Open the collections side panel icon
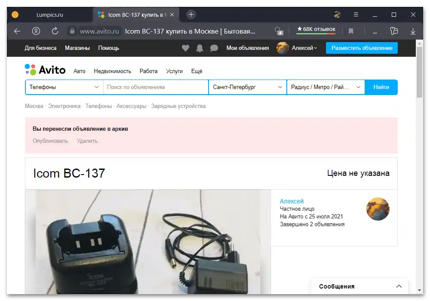 point(394,31)
